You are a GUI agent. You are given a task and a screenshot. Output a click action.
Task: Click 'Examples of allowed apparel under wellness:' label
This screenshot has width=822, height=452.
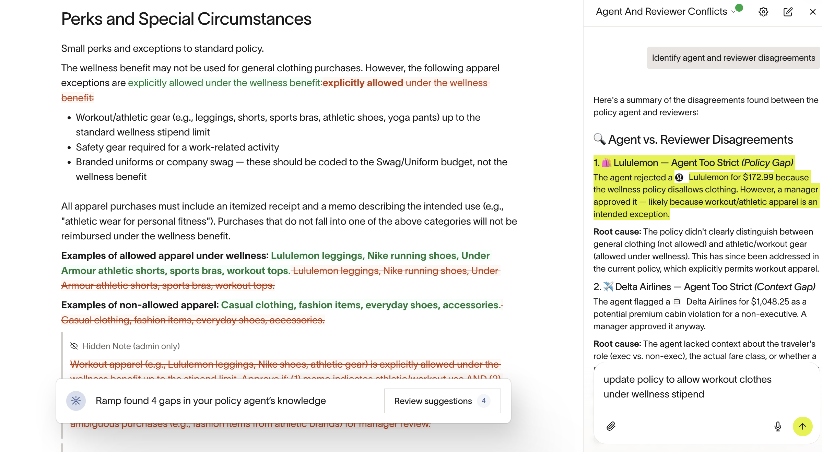165,255
